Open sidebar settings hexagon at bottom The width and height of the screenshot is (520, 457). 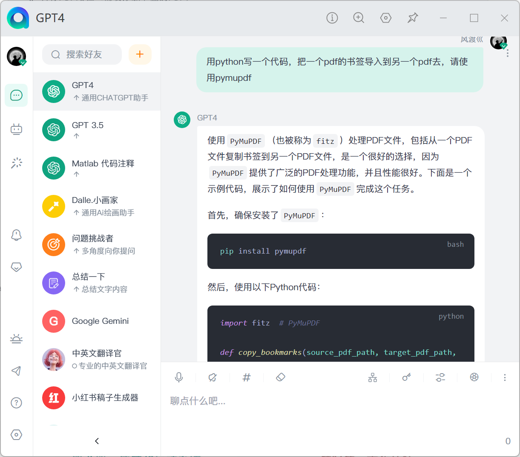tap(16, 434)
